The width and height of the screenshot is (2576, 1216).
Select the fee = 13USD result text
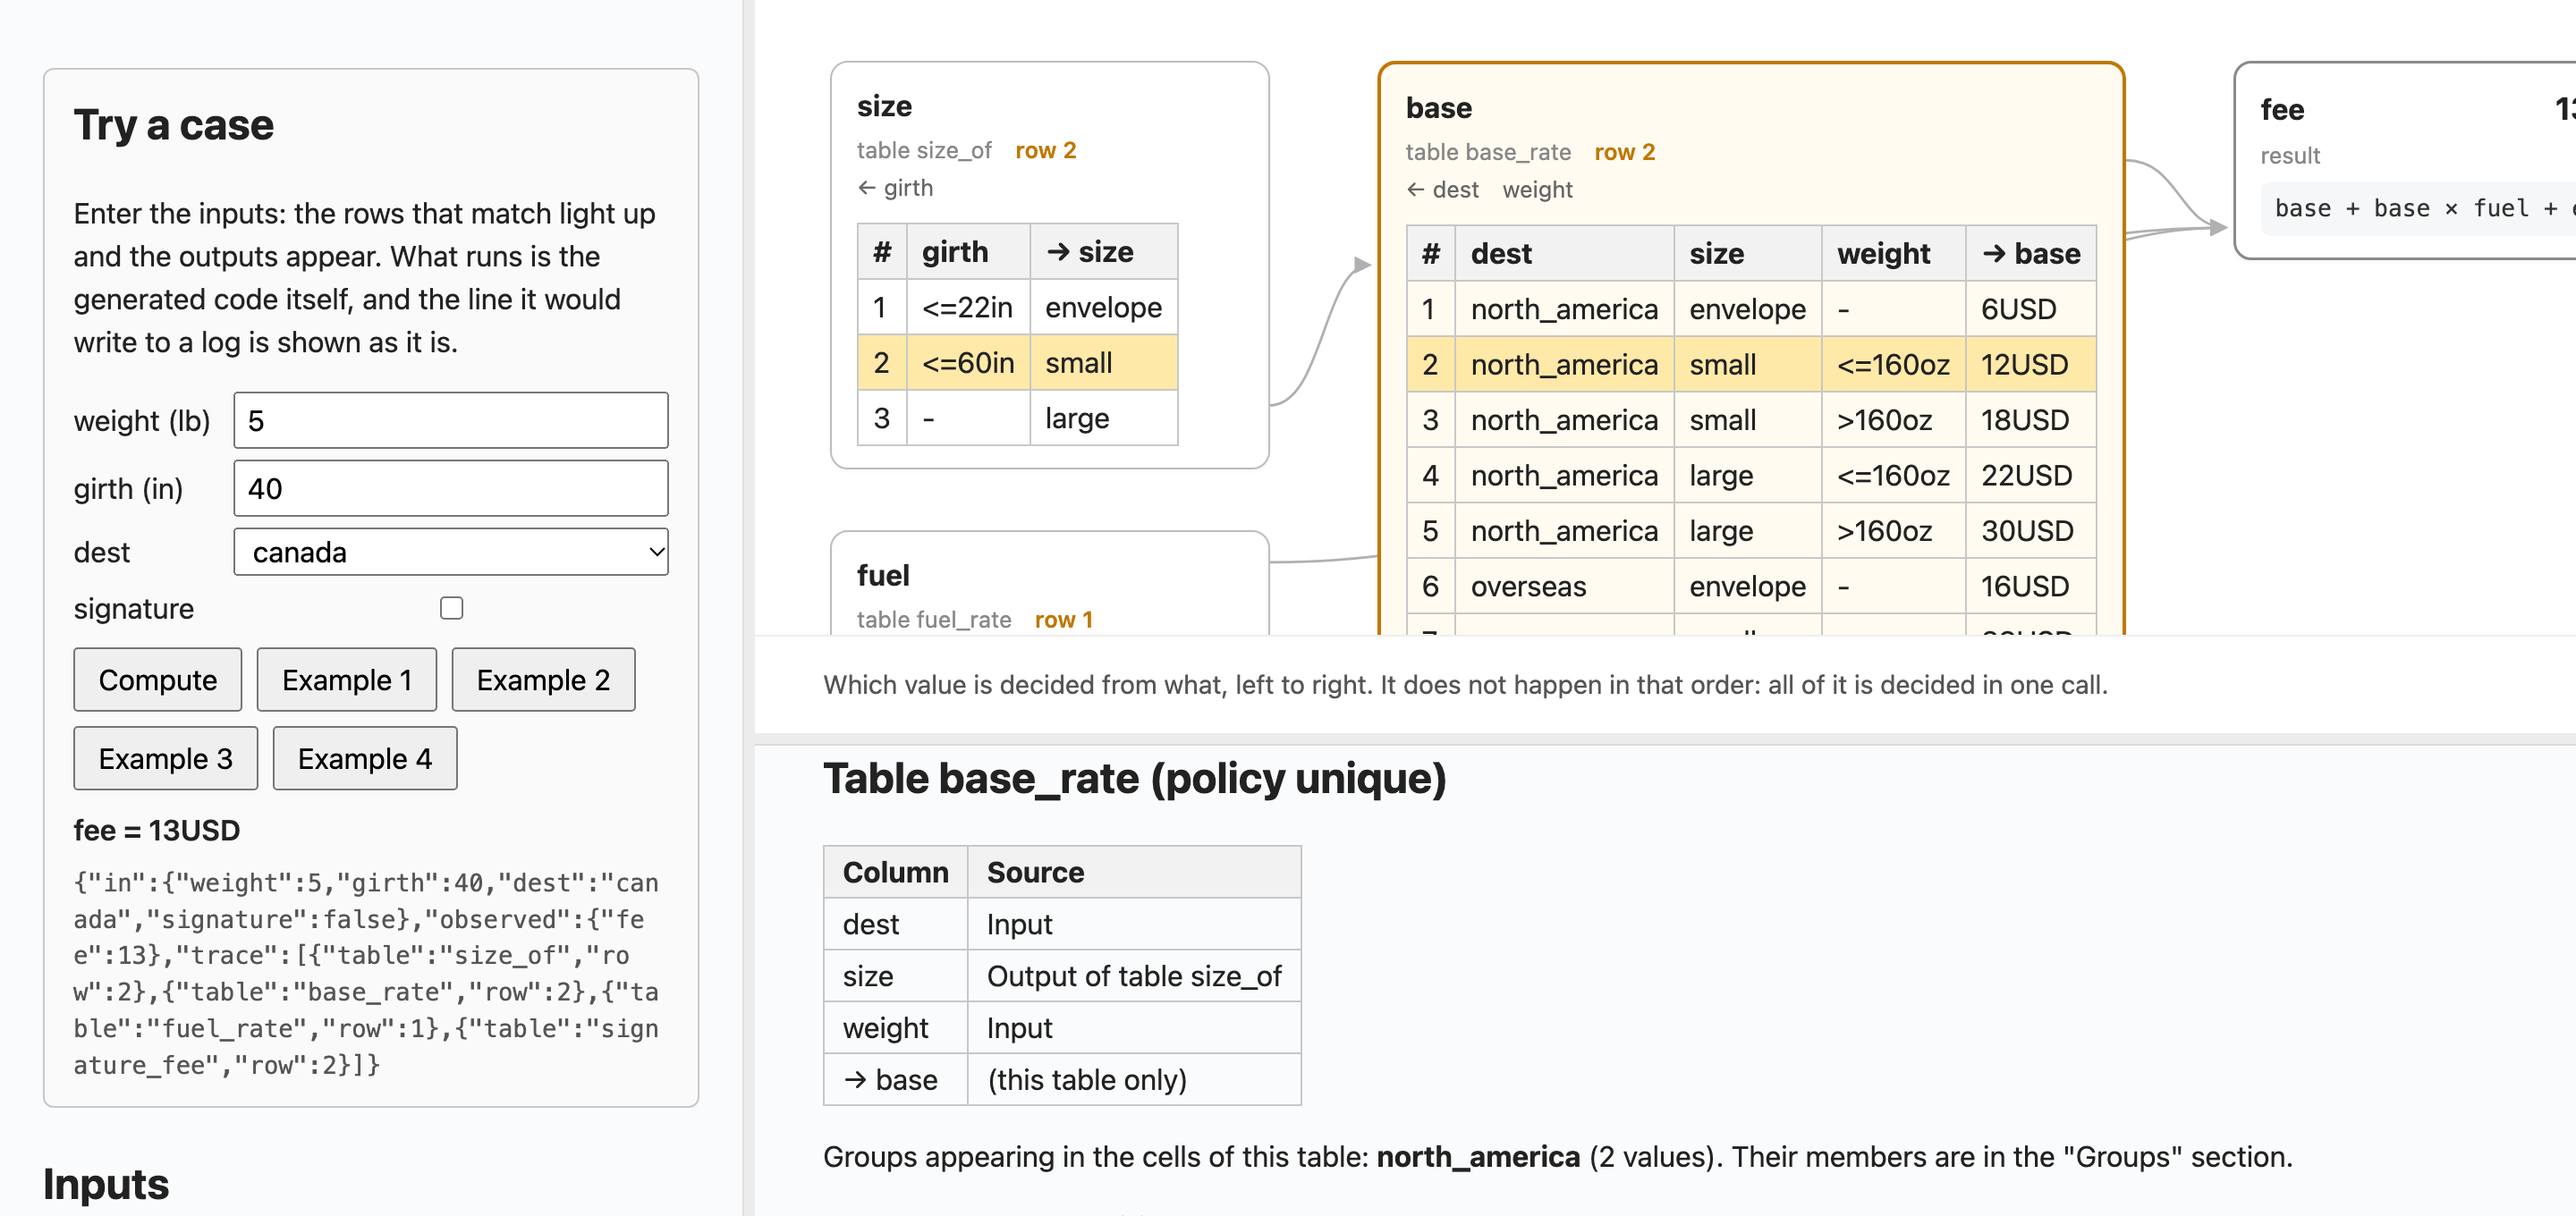157,830
